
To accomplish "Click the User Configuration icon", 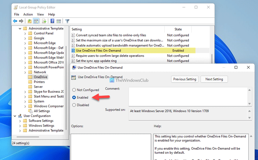I will point(20,116).
